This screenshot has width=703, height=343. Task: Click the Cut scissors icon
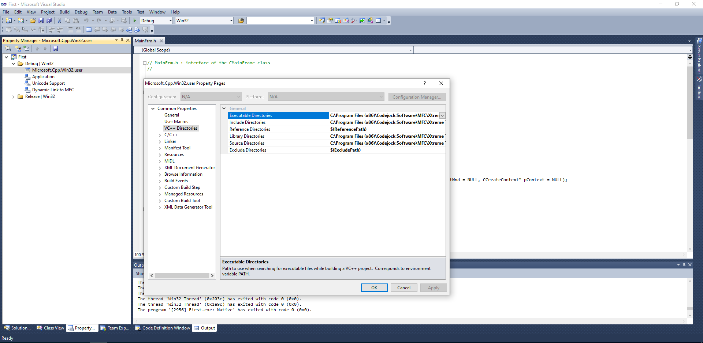point(59,21)
